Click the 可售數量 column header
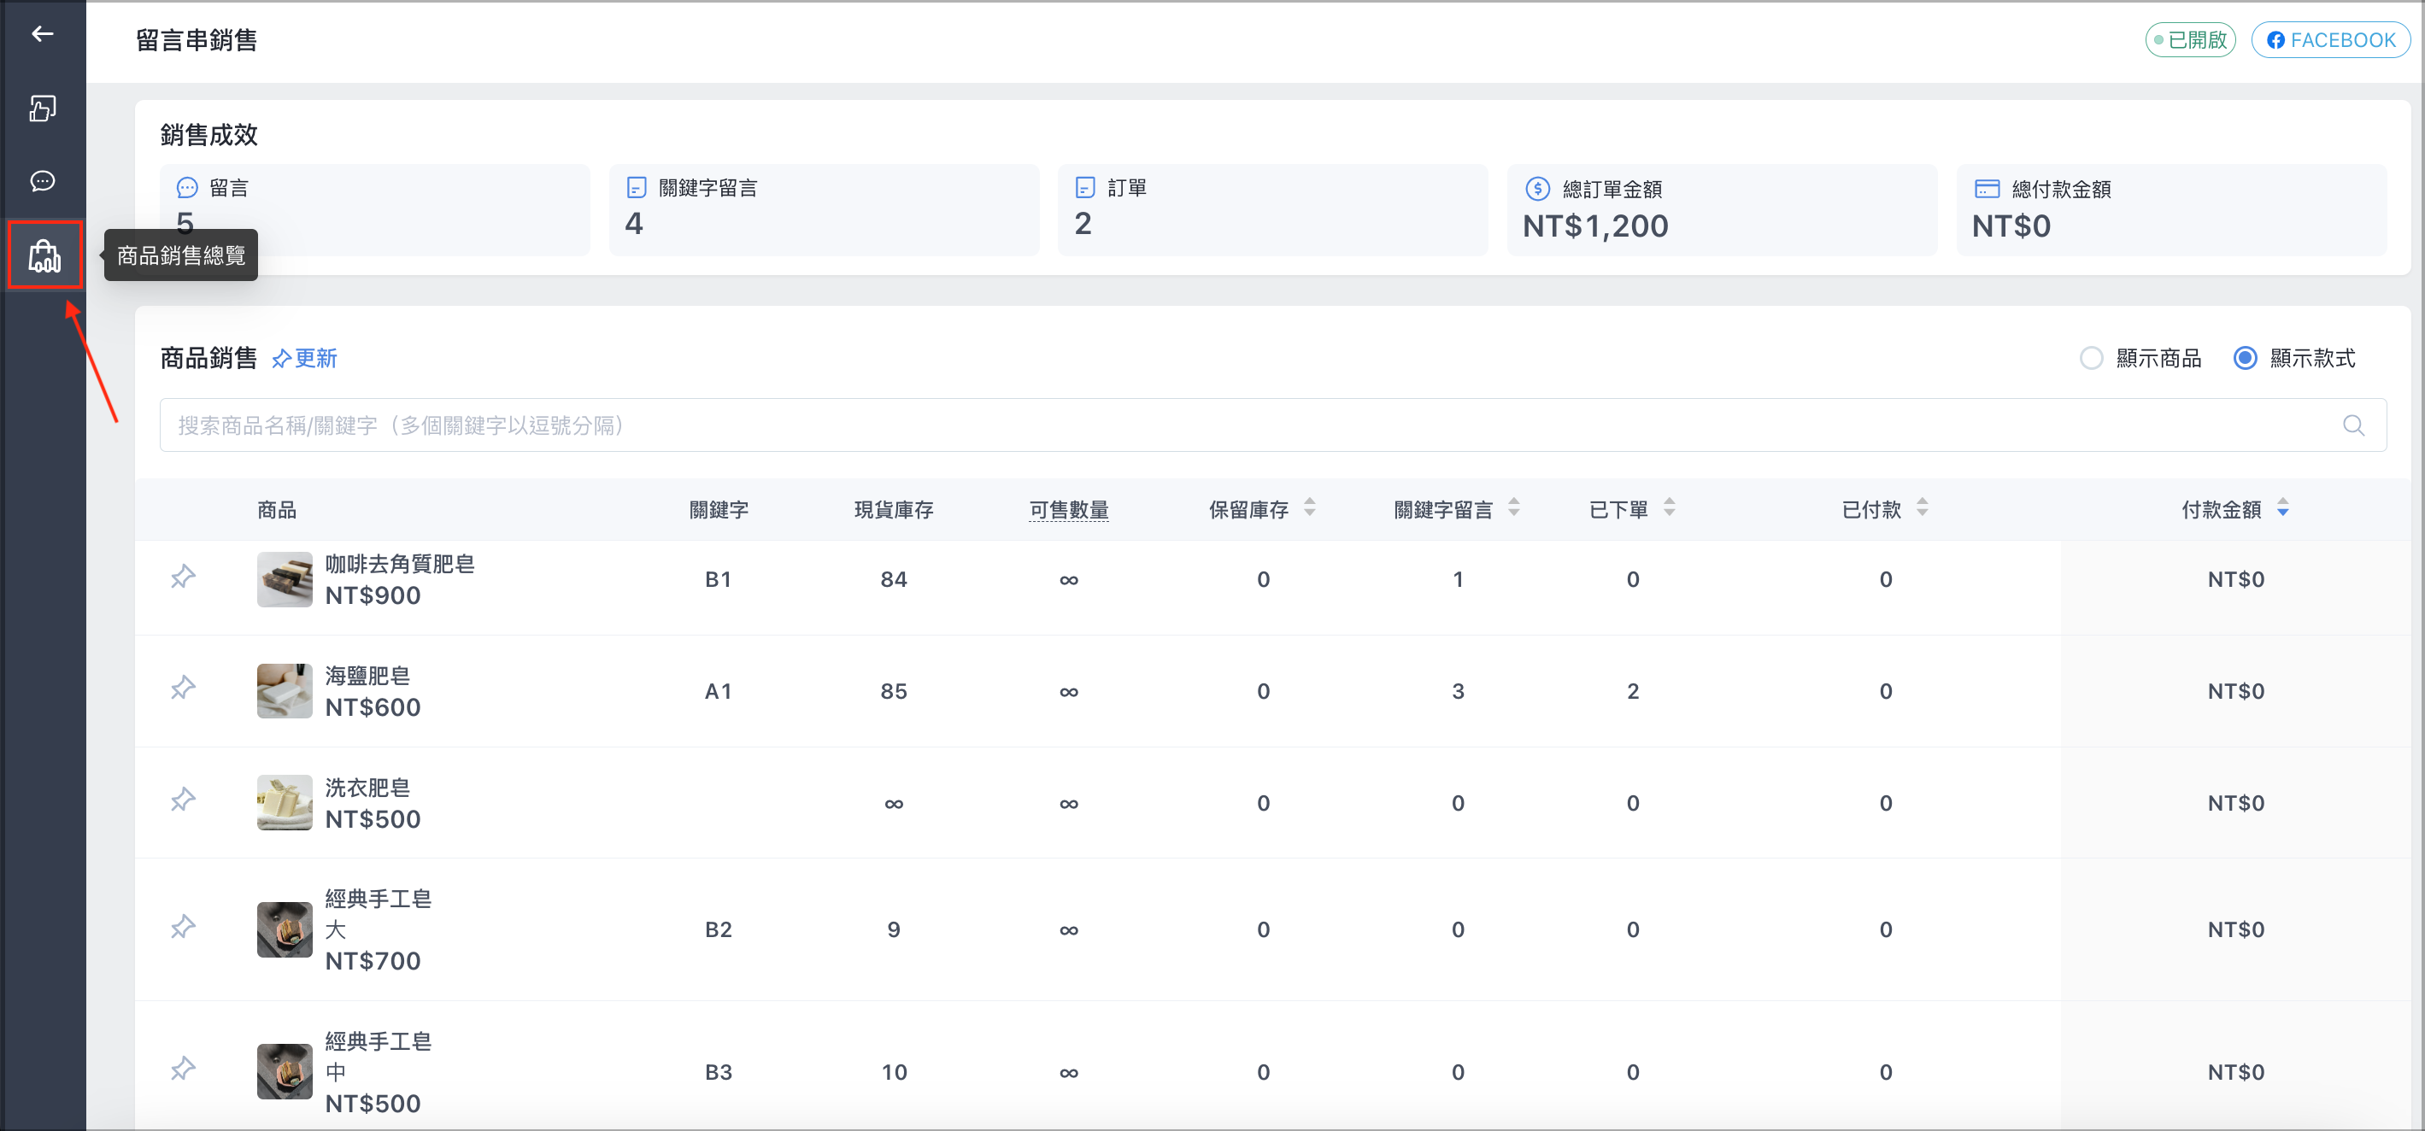 [x=1068, y=510]
